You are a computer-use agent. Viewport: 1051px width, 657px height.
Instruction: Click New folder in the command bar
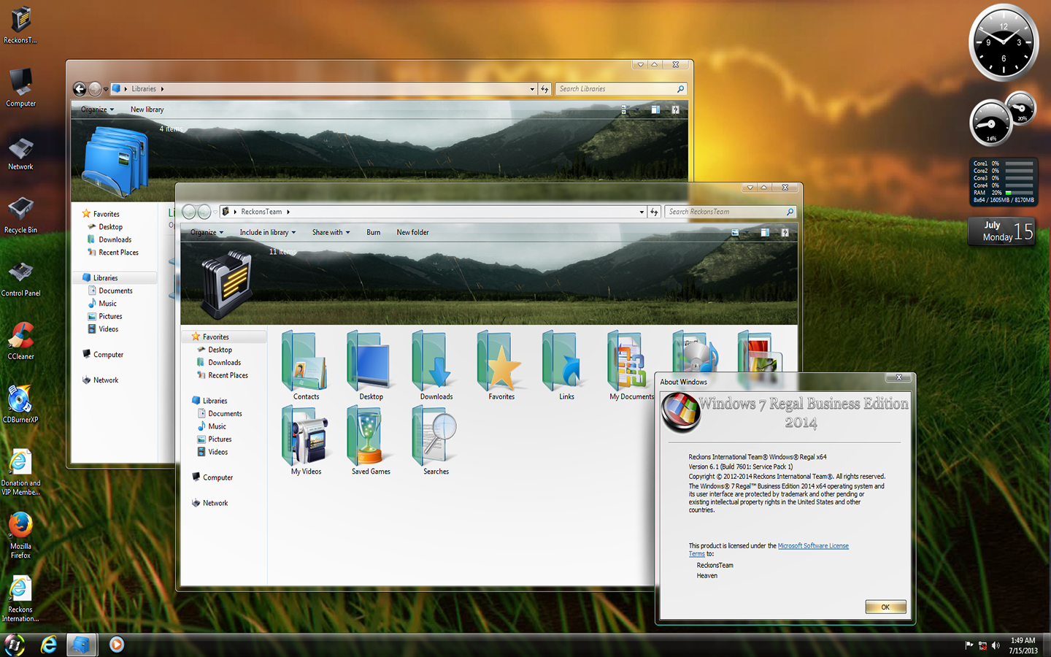click(412, 232)
